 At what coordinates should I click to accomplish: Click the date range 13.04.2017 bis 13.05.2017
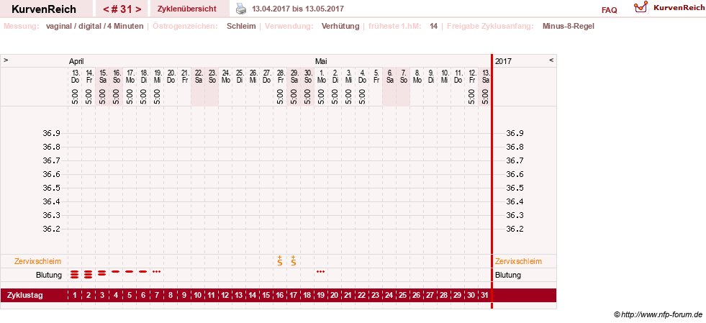(x=298, y=9)
